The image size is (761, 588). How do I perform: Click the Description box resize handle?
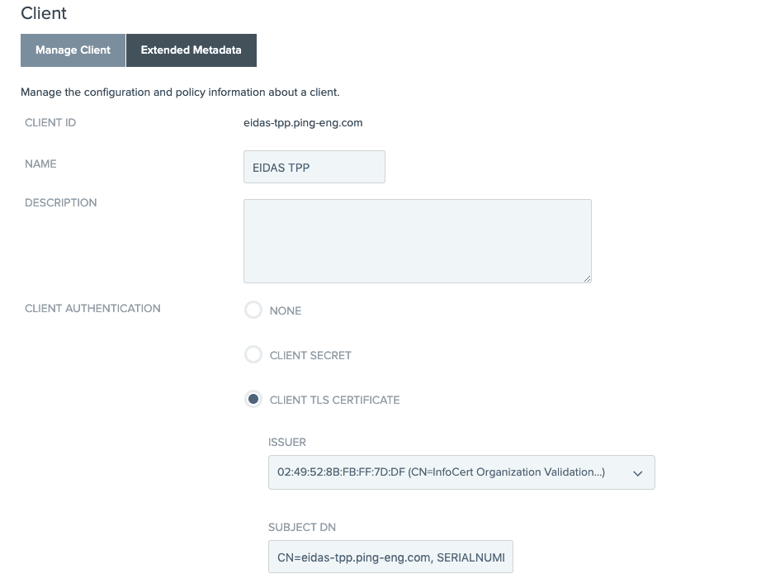pos(587,278)
